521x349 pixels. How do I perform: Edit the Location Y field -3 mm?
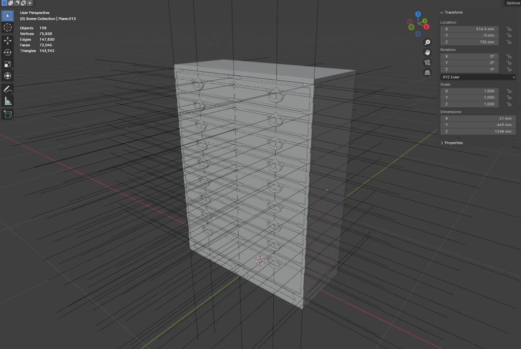(469, 36)
